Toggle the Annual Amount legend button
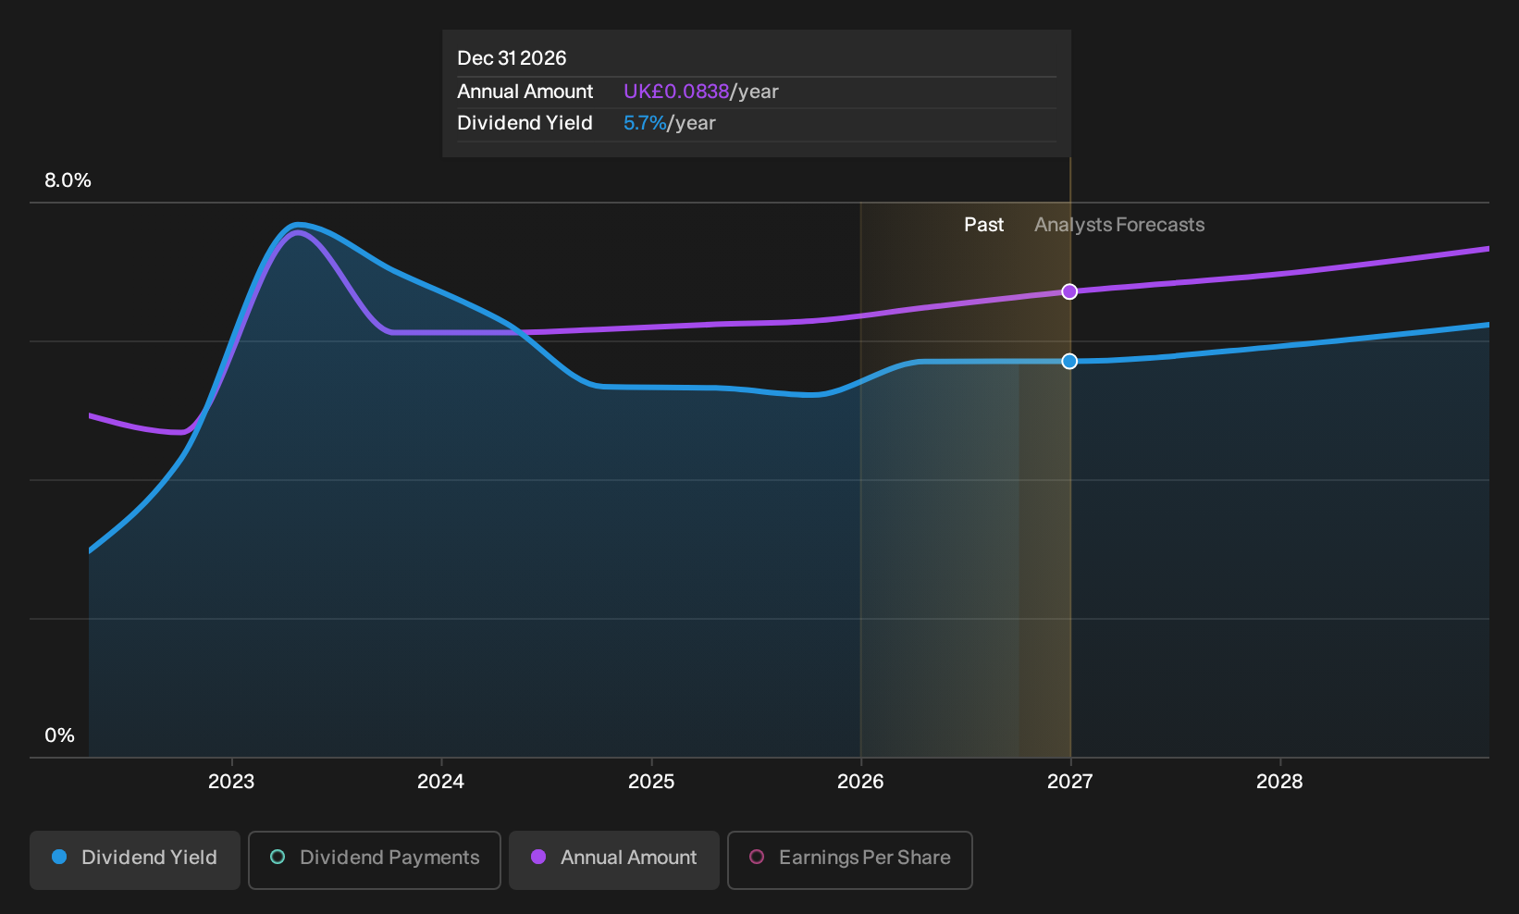Viewport: 1519px width, 914px height. pyautogui.click(x=614, y=859)
